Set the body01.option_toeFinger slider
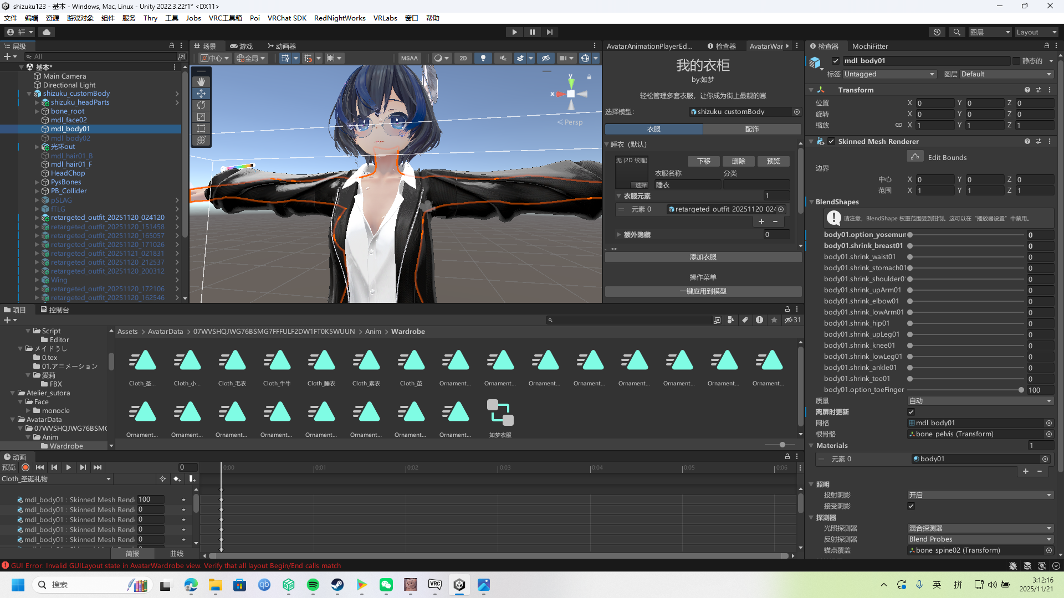 [1021, 390]
